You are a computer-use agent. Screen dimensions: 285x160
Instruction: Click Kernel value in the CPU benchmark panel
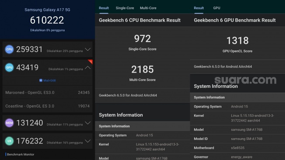[158, 147]
